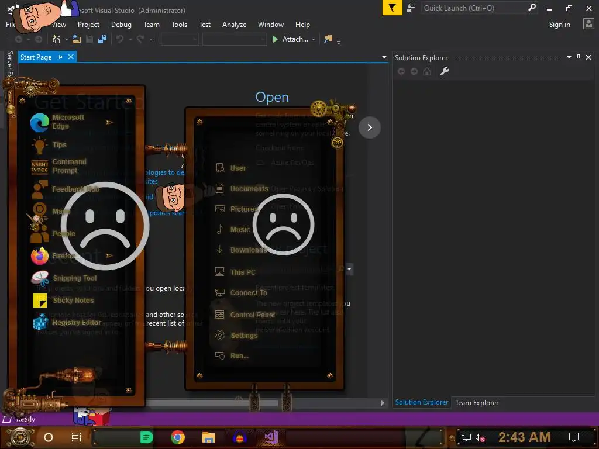599x449 pixels.
Task: Open File Explorer from the taskbar
Action: (x=209, y=437)
